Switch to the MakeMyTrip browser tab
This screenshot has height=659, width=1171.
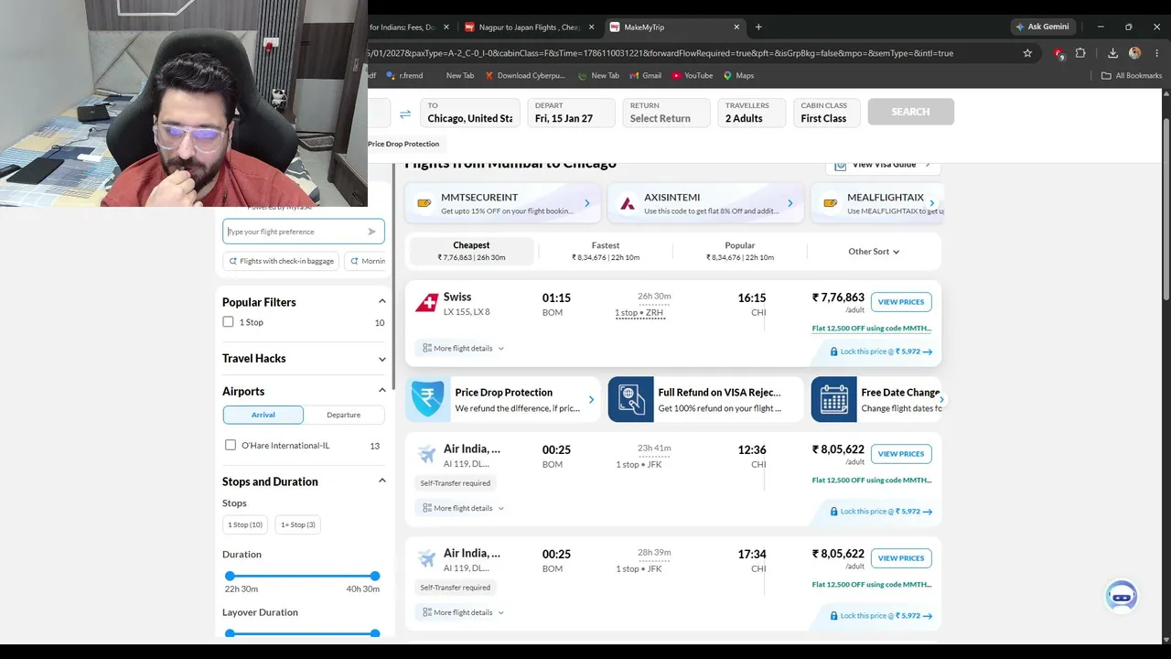pos(674,27)
